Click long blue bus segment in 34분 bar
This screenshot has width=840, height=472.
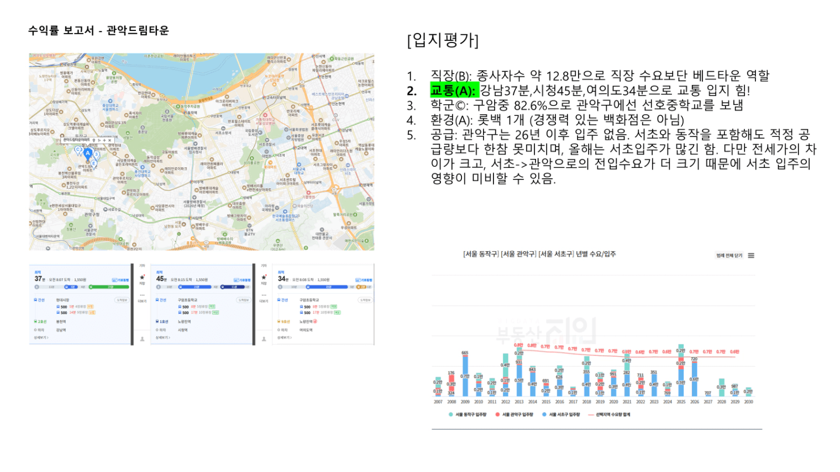pyautogui.click(x=327, y=287)
